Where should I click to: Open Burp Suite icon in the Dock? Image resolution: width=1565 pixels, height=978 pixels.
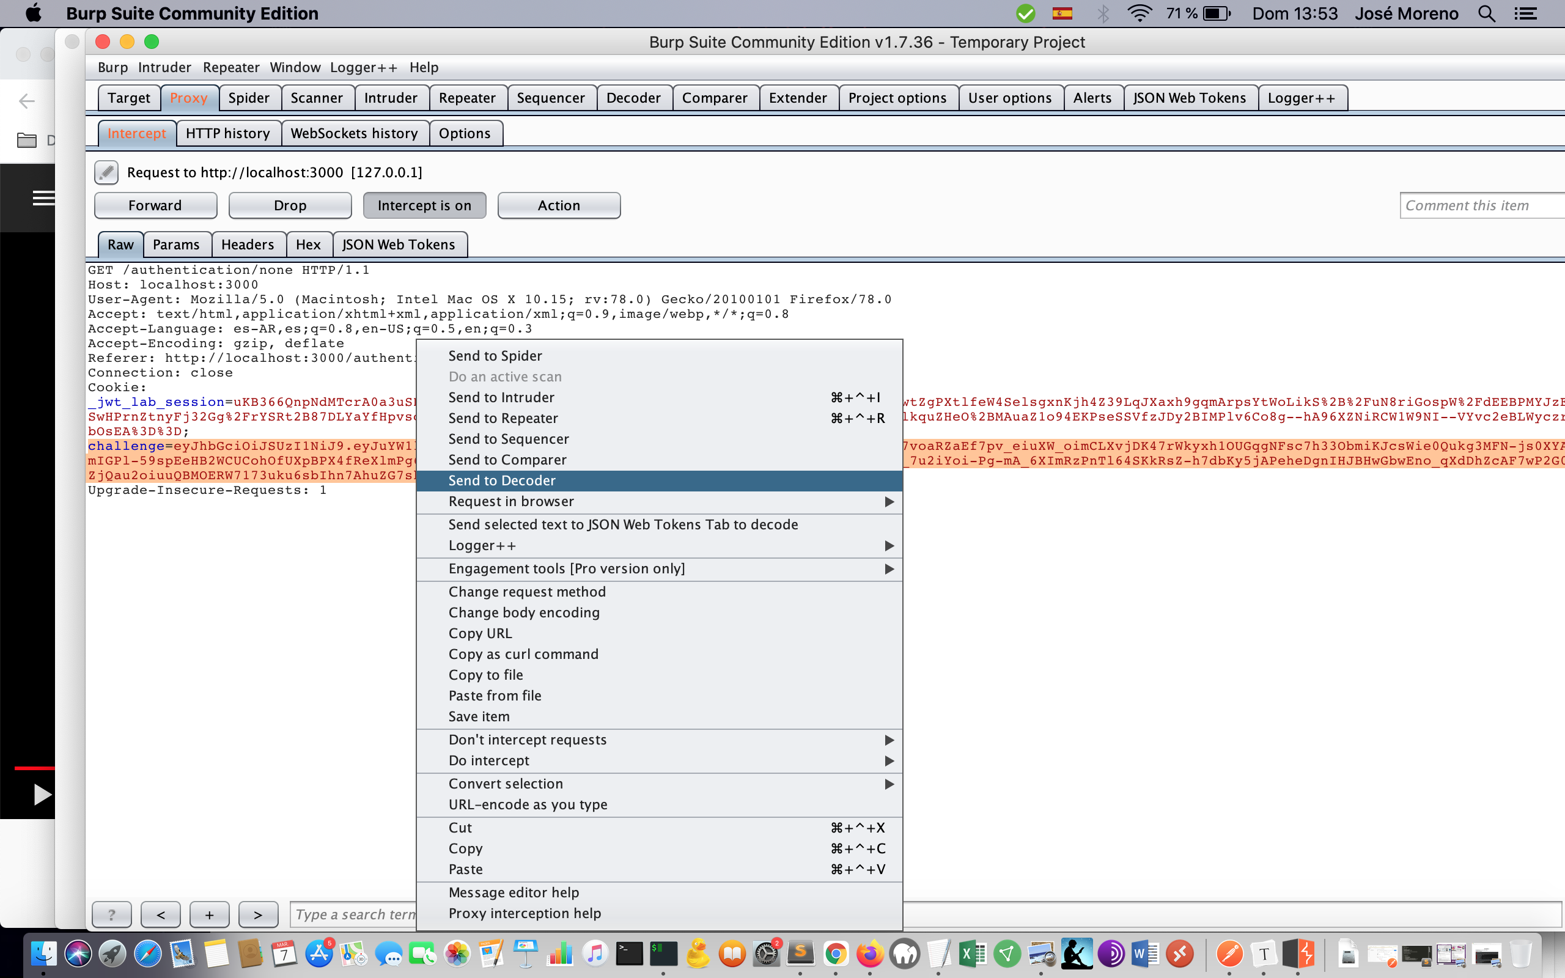point(1299,954)
